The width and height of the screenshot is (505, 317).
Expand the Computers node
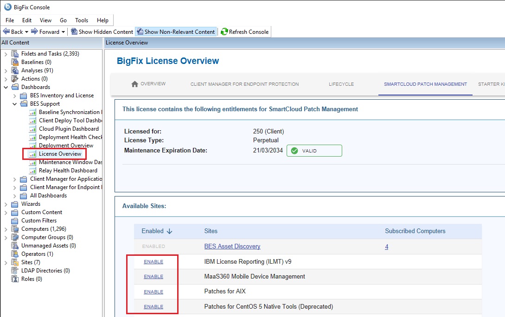pyautogui.click(x=6, y=229)
